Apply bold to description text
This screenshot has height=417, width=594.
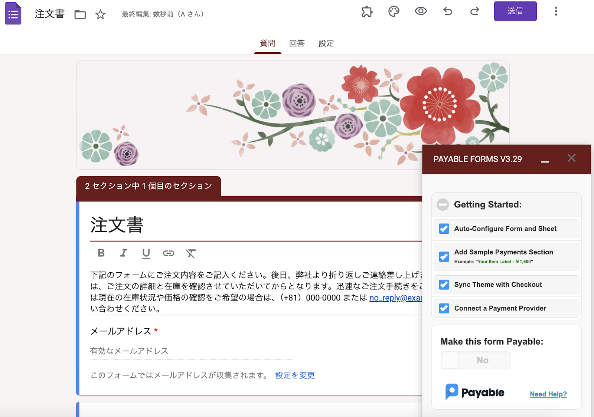point(101,253)
